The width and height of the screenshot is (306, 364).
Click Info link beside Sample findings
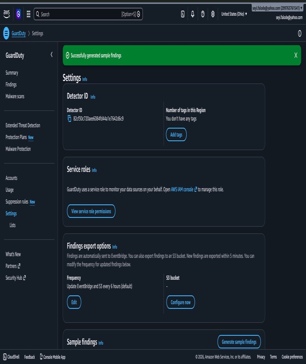pyautogui.click(x=101, y=343)
